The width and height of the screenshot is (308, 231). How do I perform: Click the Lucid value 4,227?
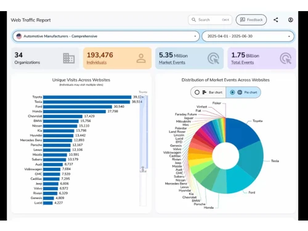coord(59,203)
